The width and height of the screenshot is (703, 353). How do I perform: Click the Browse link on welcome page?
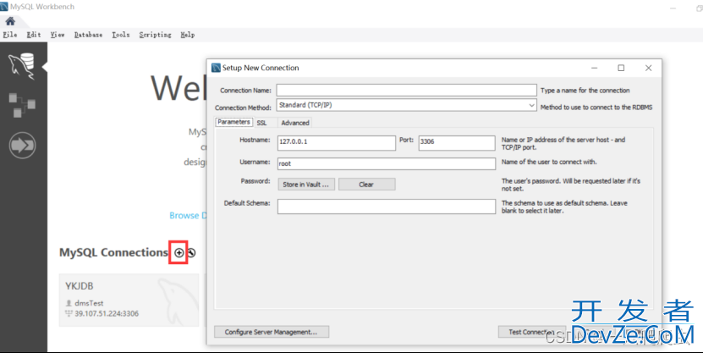188,215
